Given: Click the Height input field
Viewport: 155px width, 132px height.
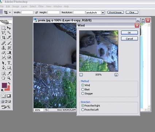Looking at the screenshot, I should (54, 12).
